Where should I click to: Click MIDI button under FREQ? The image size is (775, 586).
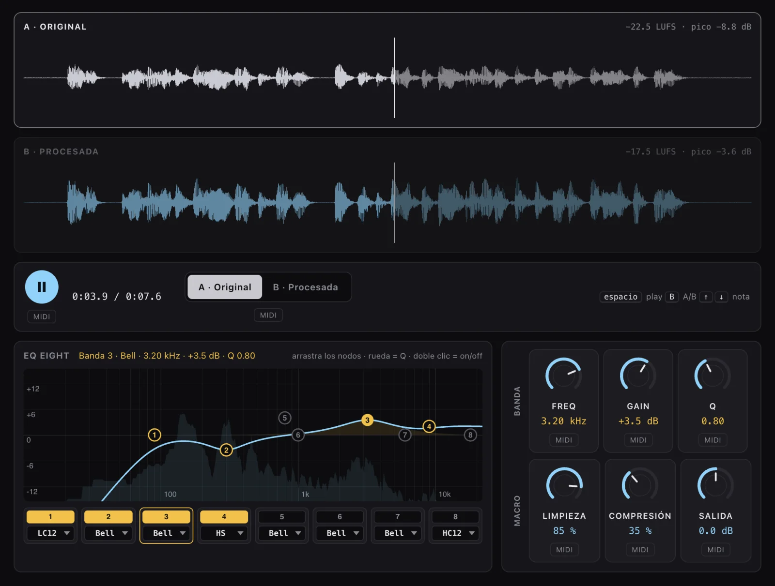point(564,440)
